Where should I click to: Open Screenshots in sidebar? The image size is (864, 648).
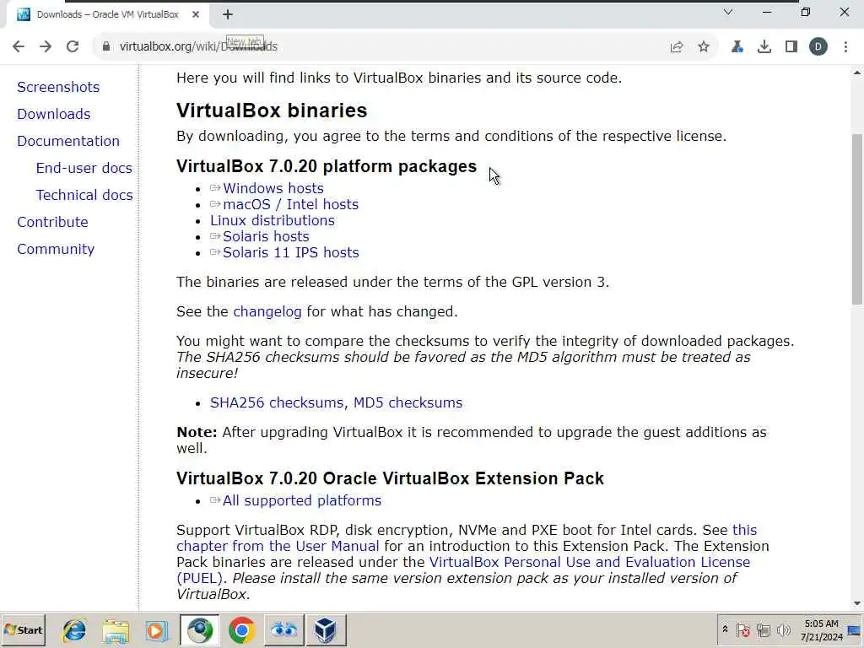58,87
